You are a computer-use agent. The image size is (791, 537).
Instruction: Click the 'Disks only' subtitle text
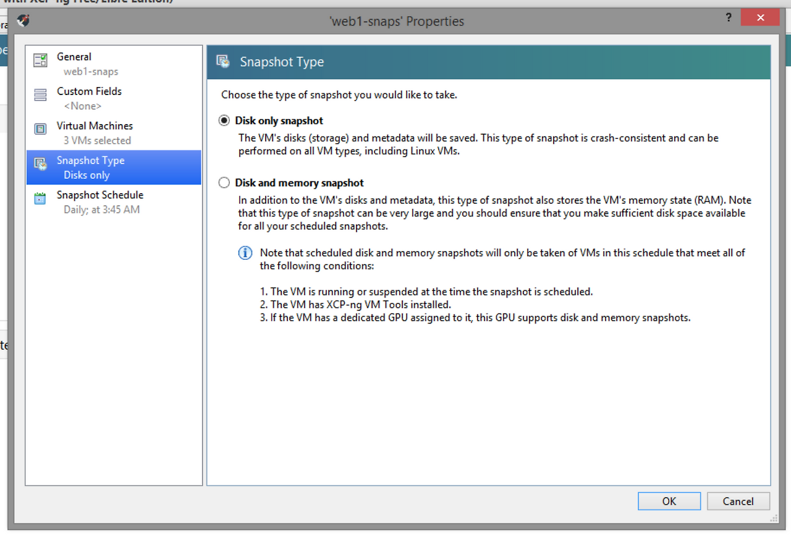tap(87, 175)
